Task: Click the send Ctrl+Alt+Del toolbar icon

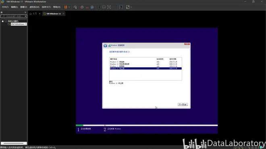Action: [75, 7]
